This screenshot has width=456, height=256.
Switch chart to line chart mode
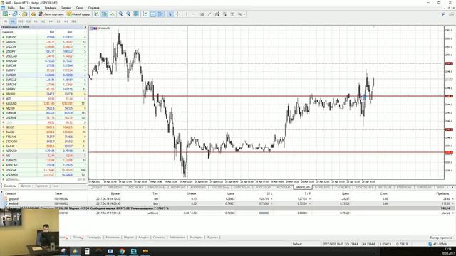[x=112, y=14]
